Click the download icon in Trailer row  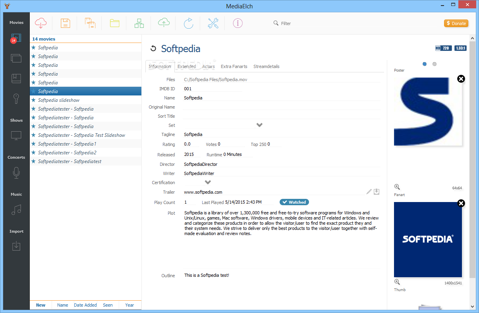[377, 192]
